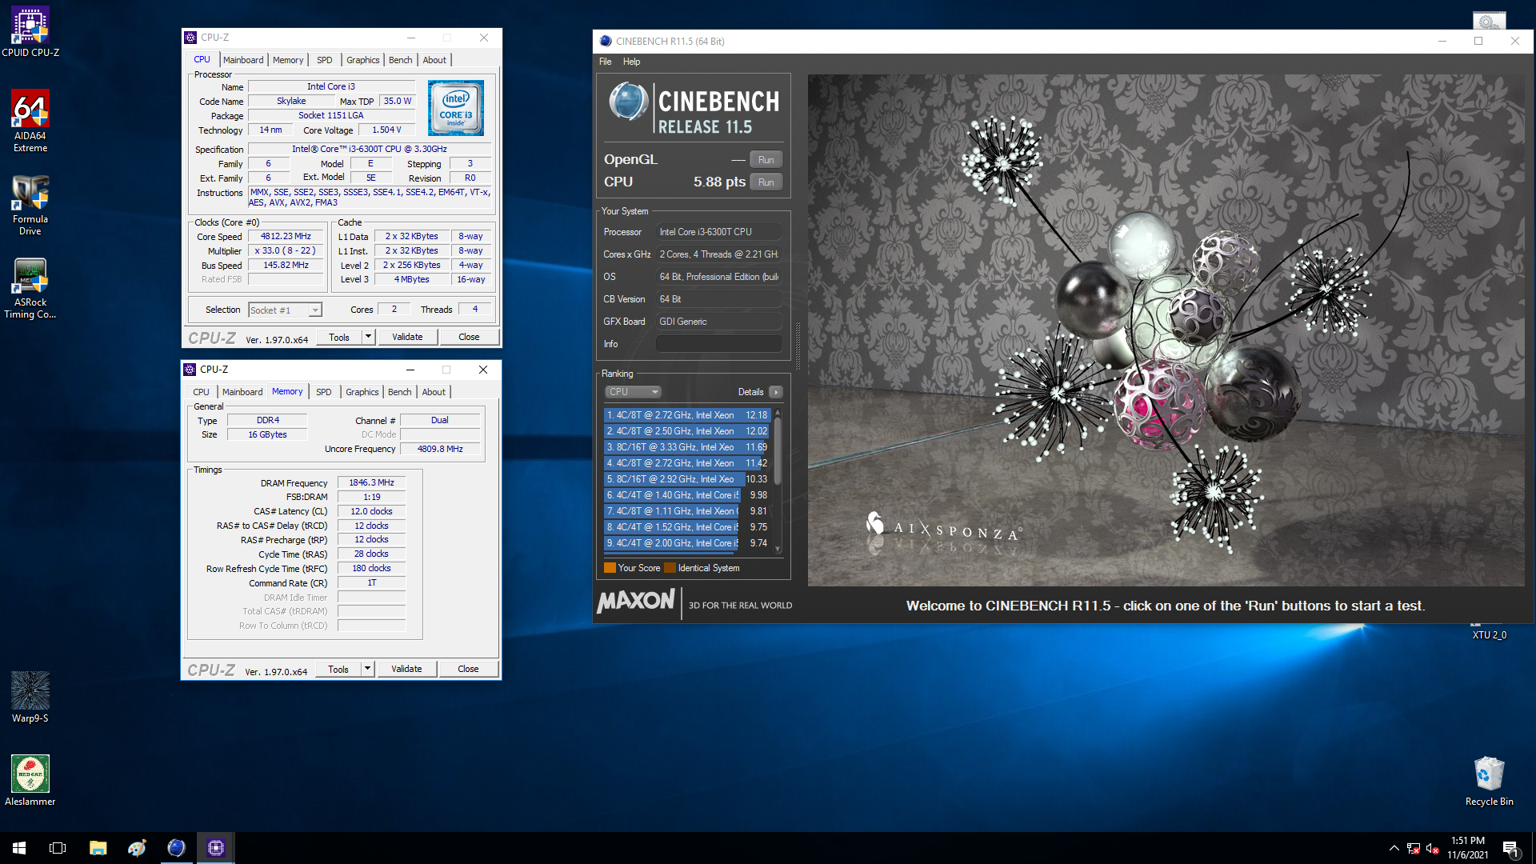
Task: Open File menu in Cinebench
Action: pyautogui.click(x=605, y=62)
